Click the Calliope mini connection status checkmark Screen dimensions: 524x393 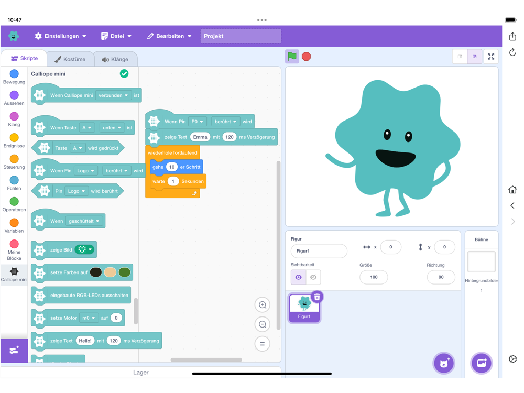coord(124,73)
